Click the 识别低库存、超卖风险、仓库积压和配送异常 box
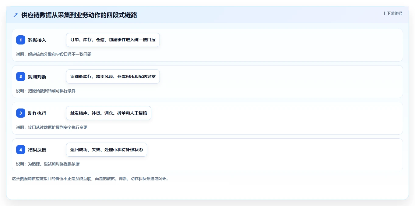Image resolution: width=415 pixels, height=206 pixels. tap(113, 76)
